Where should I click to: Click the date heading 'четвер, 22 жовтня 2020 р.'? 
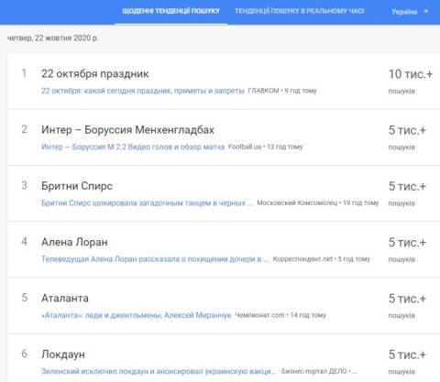coord(52,38)
